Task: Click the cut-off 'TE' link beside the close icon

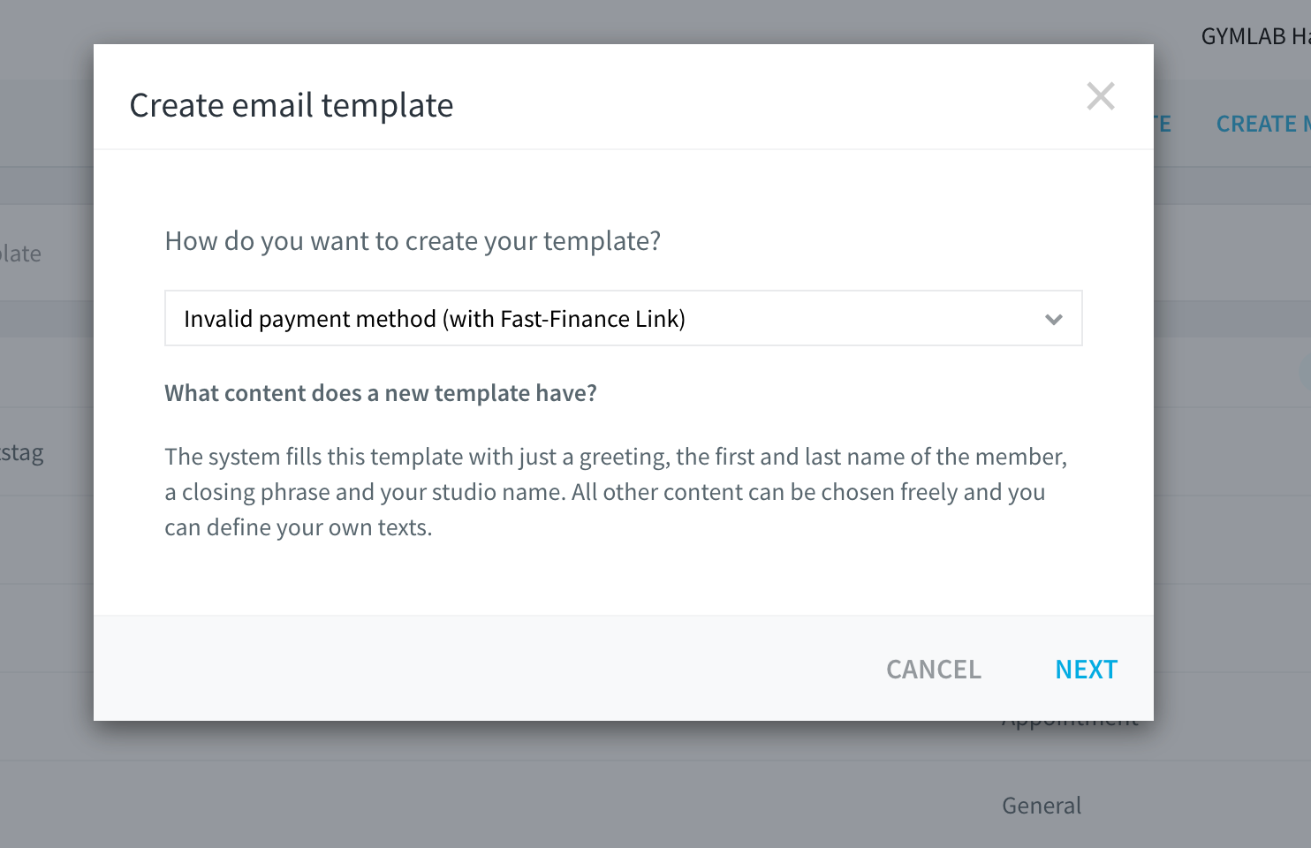Action: 1163,125
